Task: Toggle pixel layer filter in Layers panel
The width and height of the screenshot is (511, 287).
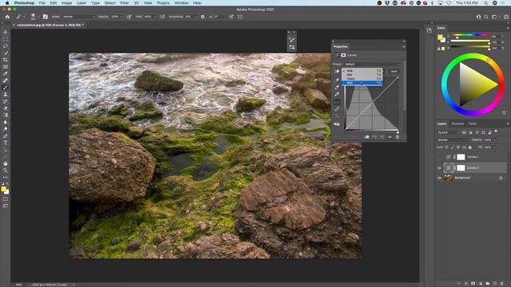Action: tap(464, 132)
